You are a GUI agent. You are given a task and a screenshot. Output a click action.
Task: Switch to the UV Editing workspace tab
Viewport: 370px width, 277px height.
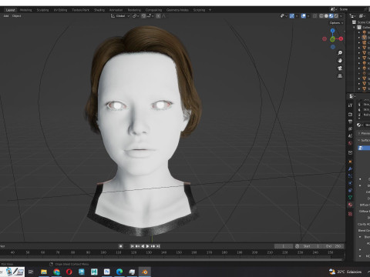[x=60, y=10]
